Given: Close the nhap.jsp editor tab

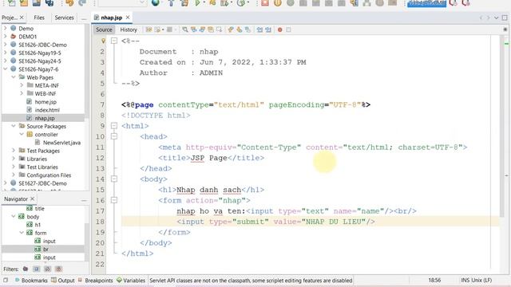Looking at the screenshot, I should click(x=128, y=18).
